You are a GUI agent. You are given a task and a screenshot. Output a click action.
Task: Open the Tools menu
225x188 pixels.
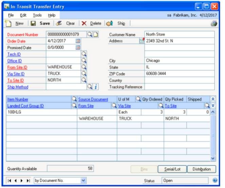pos(37,15)
